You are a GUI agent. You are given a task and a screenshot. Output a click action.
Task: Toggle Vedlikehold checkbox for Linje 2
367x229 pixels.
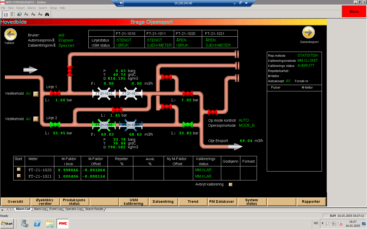coord(36,119)
